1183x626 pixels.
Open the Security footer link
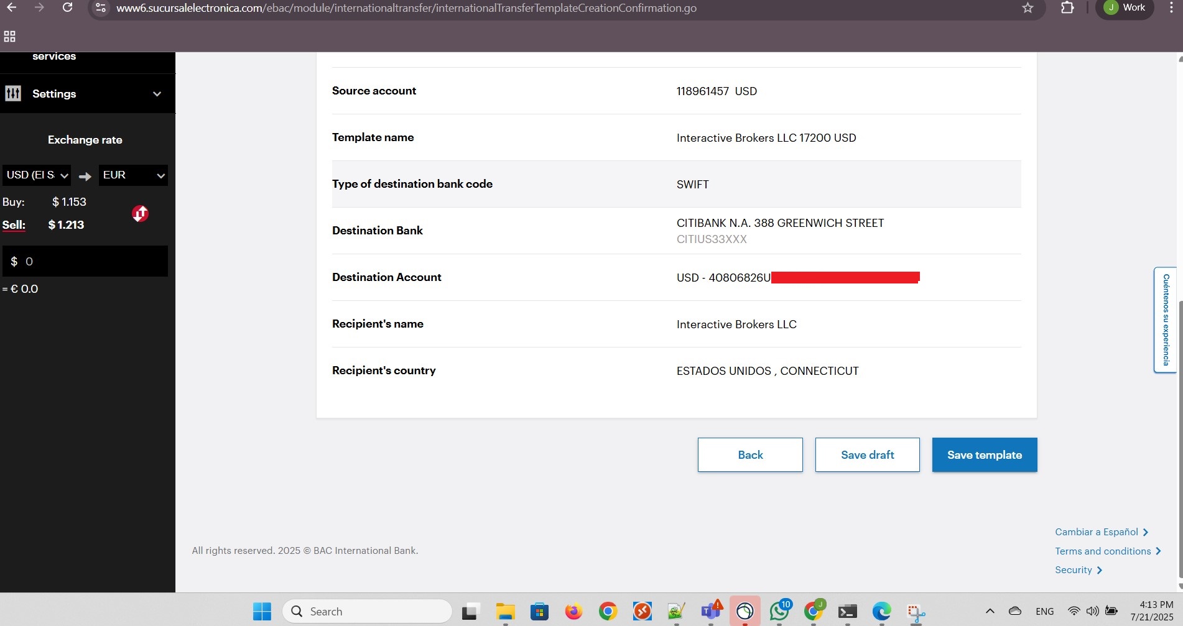1079,570
